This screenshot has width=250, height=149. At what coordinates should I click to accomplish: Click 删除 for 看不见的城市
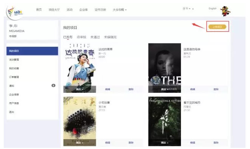pyautogui.click(x=216, y=143)
